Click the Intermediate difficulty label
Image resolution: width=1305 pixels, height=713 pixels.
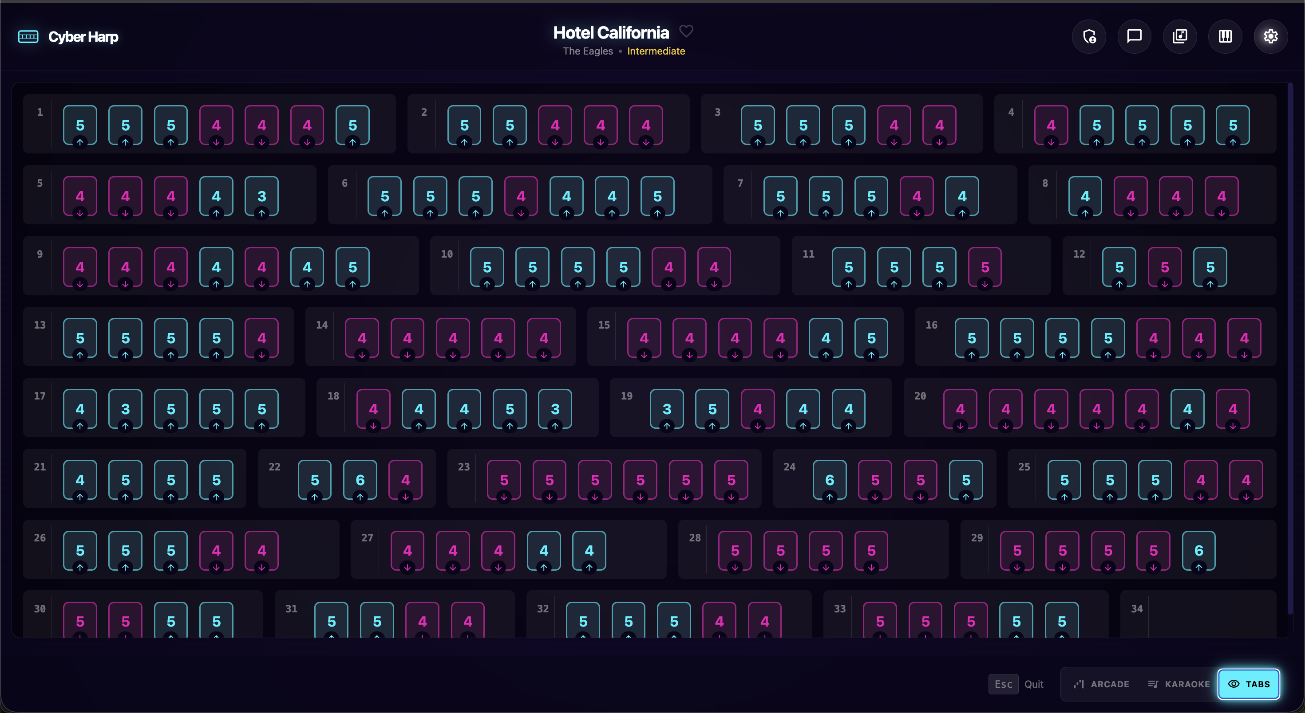(x=656, y=51)
